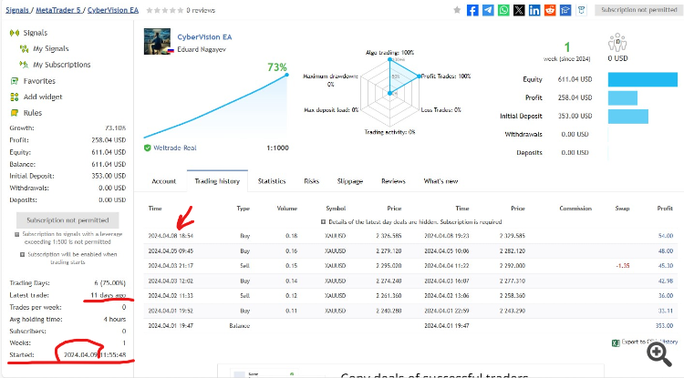This screenshot has height=378, width=684.
Task: Share signal on Facebook
Action: pyautogui.click(x=472, y=10)
